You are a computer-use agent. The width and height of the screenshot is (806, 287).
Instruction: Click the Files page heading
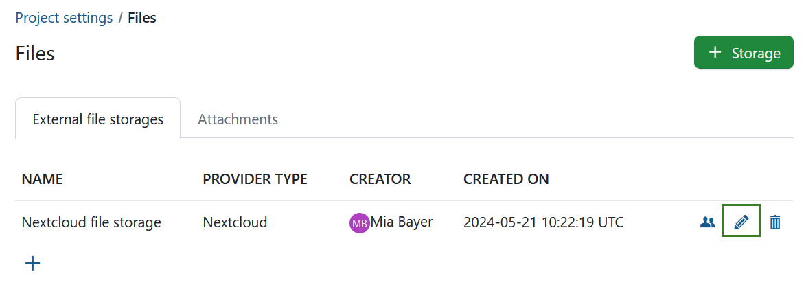[35, 53]
